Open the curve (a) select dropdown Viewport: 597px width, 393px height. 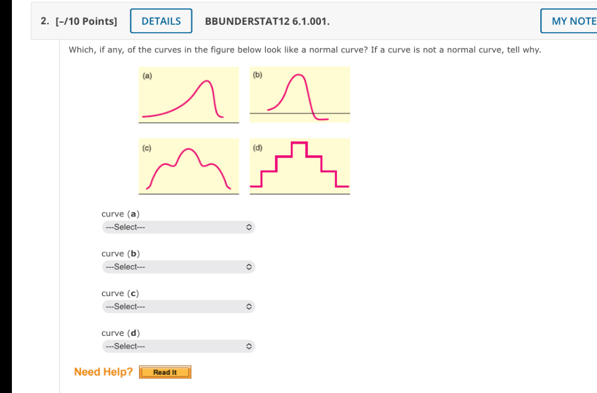click(x=179, y=227)
